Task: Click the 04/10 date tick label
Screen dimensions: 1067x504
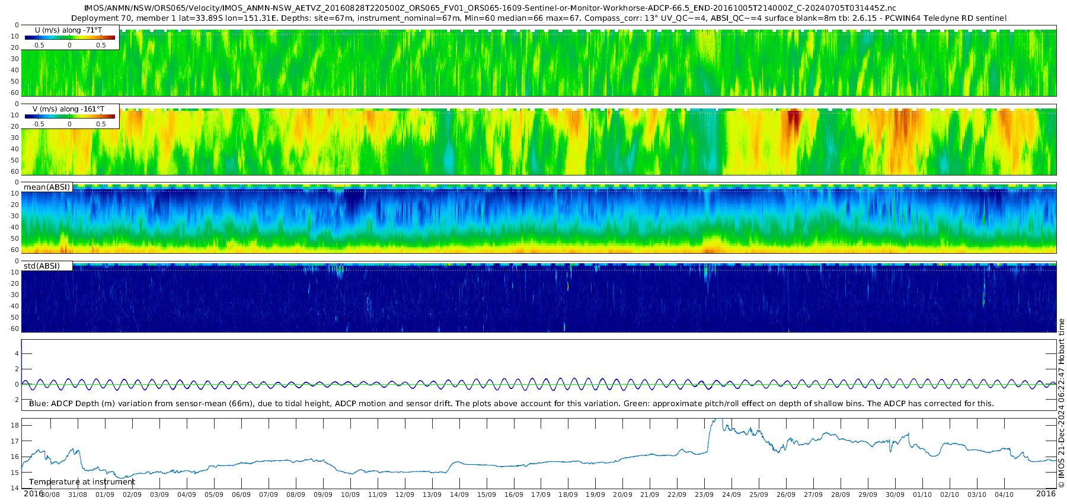Action: (1004, 495)
